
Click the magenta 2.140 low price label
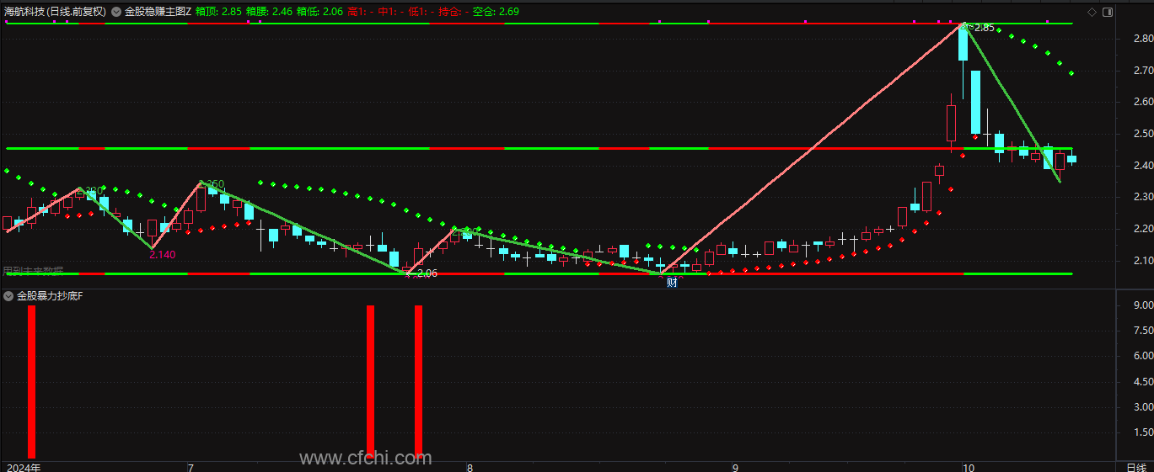click(163, 254)
